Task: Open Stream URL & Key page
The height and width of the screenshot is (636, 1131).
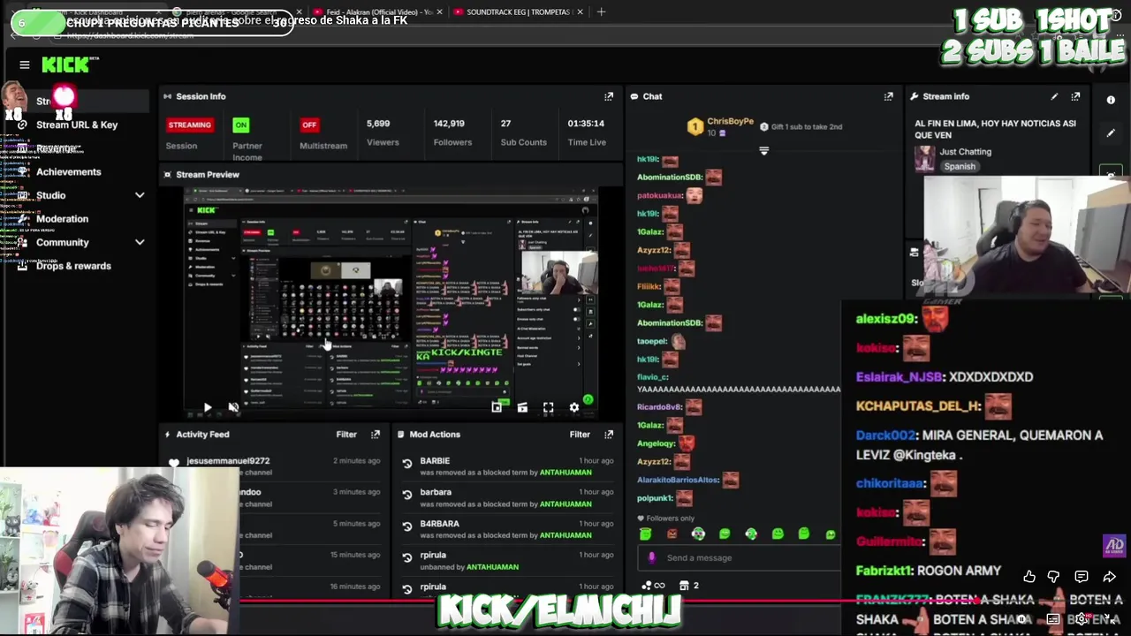Action: pyautogui.click(x=77, y=125)
